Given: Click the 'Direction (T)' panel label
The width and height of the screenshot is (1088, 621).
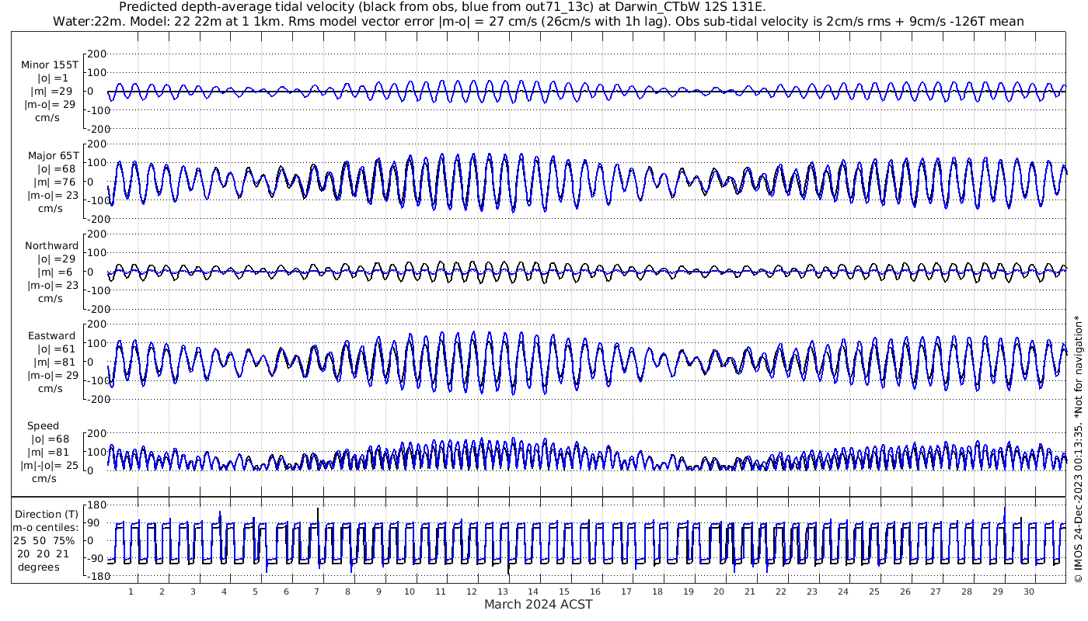Looking at the screenshot, I should [x=47, y=515].
